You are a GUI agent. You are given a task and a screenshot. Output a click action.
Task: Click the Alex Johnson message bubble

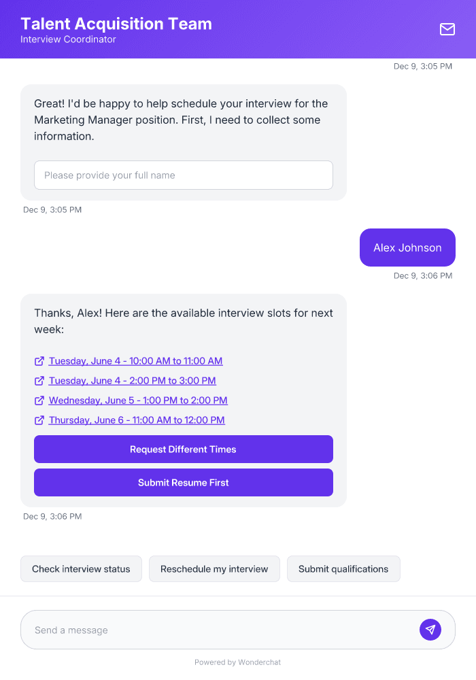click(407, 248)
